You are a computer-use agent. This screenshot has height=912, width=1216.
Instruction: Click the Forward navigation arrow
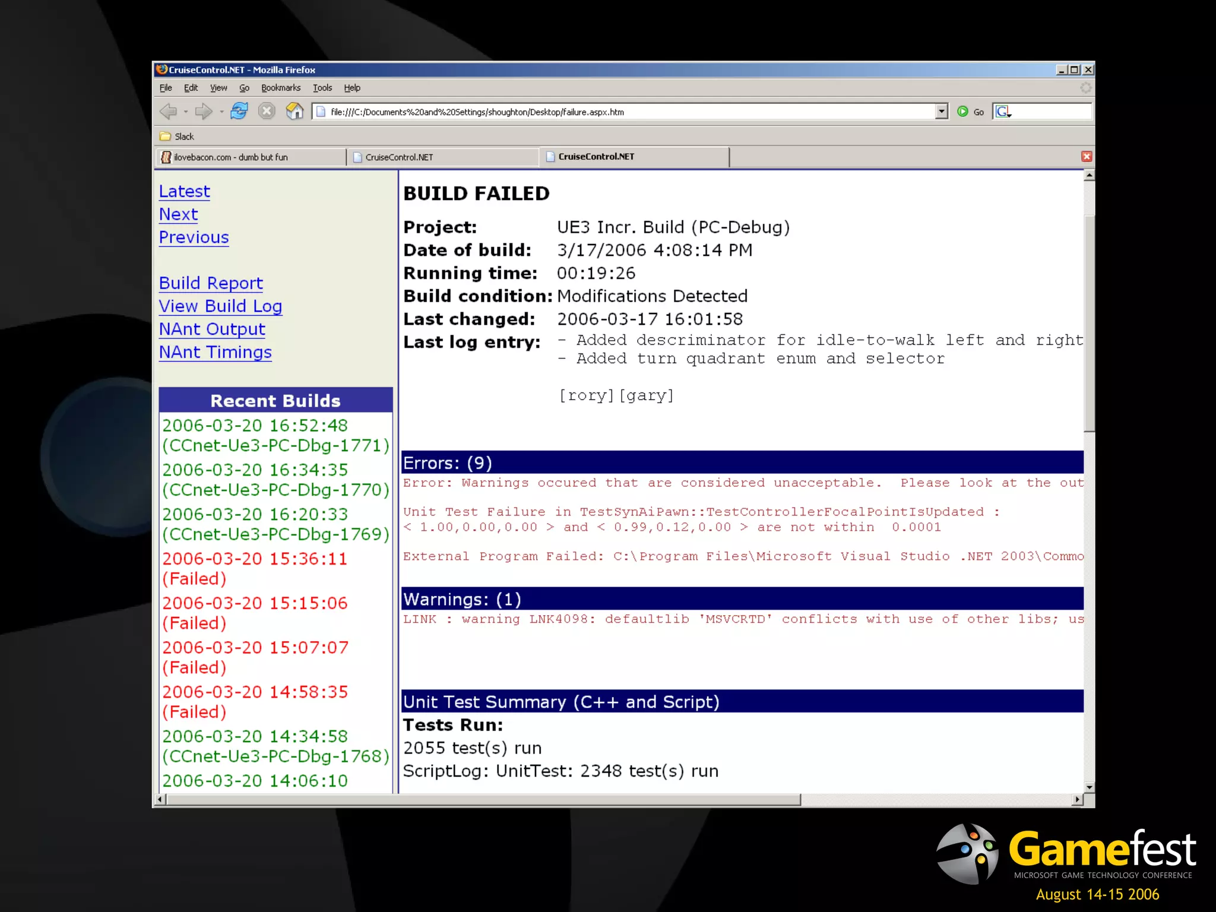[x=203, y=111]
